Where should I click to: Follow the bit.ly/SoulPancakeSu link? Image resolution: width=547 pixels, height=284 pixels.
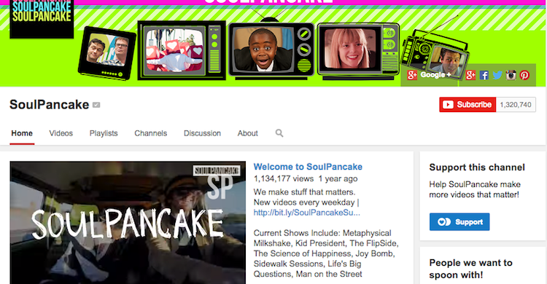pyautogui.click(x=306, y=213)
